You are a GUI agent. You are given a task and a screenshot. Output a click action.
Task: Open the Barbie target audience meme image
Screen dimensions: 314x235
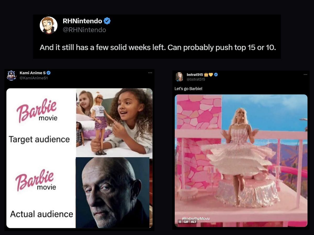(x=79, y=158)
